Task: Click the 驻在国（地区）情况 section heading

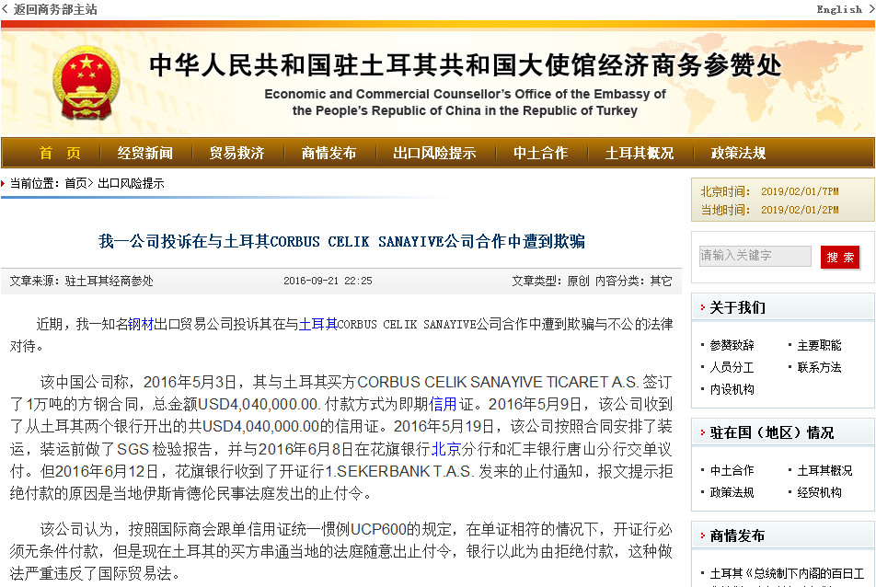Action: [772, 432]
